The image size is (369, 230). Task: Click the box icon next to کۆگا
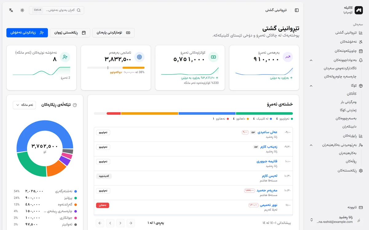(361, 86)
